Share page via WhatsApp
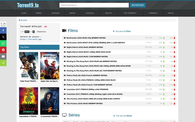This screenshot has width=195, height=122. click(3, 43)
